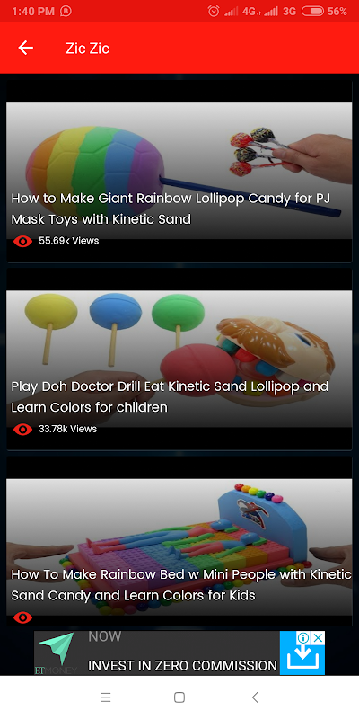Screen dimensions: 359x719
Task: Tap 'INVEST IN ZERO COMMISSION' ad text
Action: (182, 665)
